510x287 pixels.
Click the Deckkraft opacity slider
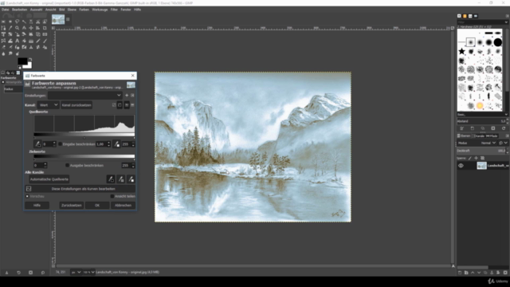[481, 151]
